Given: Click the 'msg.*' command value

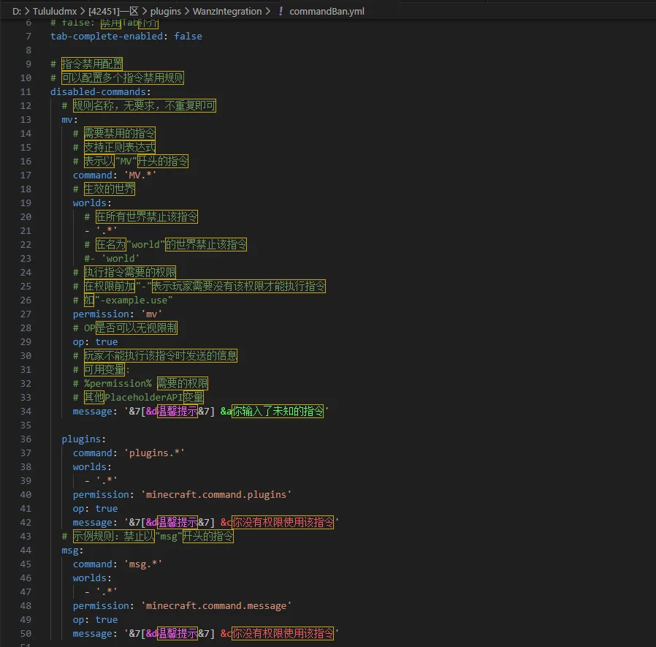Looking at the screenshot, I should [143, 564].
